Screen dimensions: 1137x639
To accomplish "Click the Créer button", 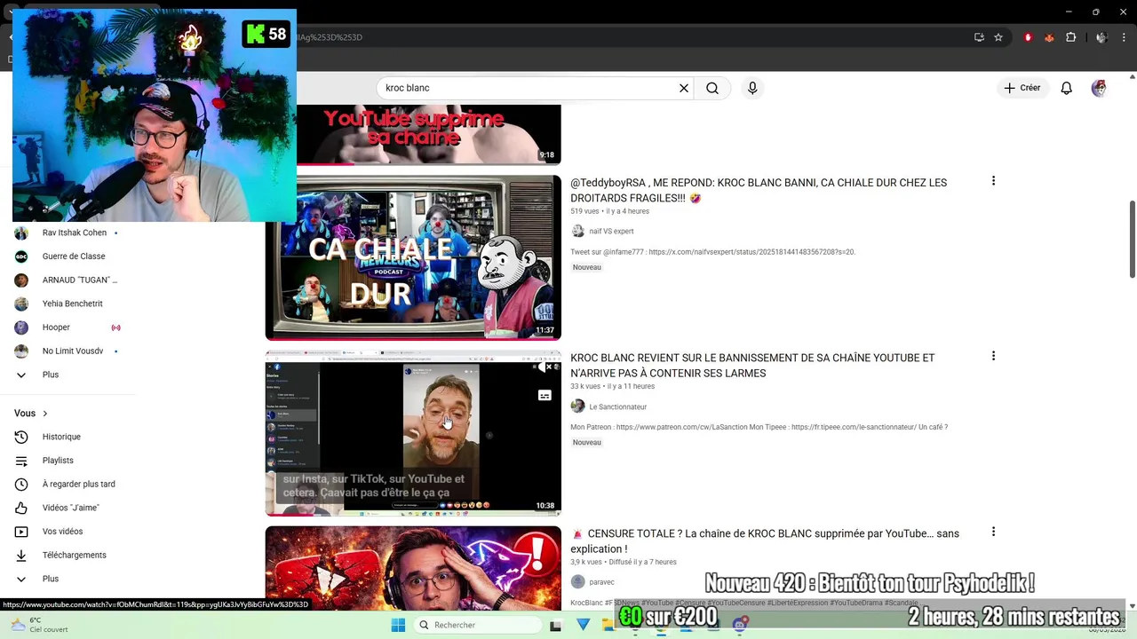I will (1022, 88).
